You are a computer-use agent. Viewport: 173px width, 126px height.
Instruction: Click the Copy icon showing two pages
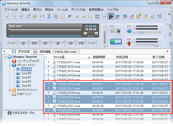click(56, 16)
